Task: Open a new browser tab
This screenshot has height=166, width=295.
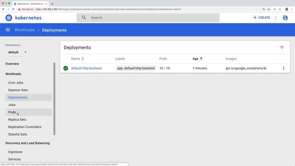Action: pyautogui.click(x=52, y=4)
